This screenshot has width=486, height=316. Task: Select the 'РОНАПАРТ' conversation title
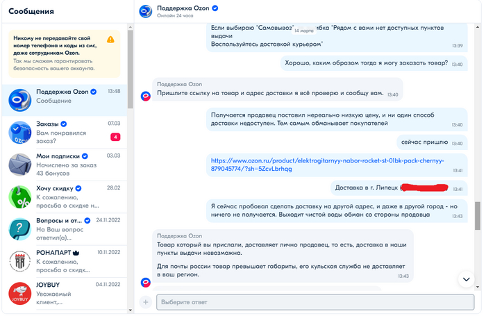coord(53,253)
